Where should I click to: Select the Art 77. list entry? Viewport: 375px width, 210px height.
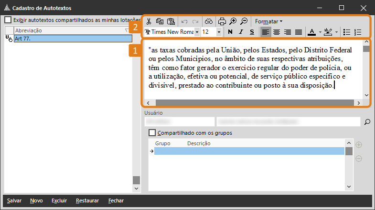pos(72,39)
